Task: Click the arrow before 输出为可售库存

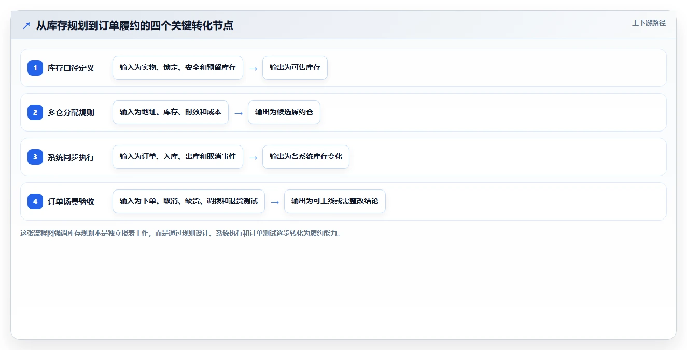Action: 253,68
